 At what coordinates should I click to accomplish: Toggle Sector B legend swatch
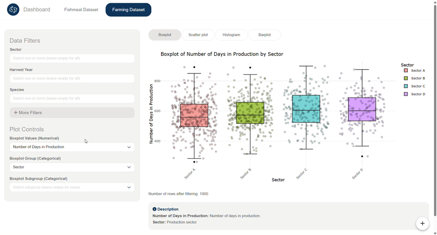(406, 79)
